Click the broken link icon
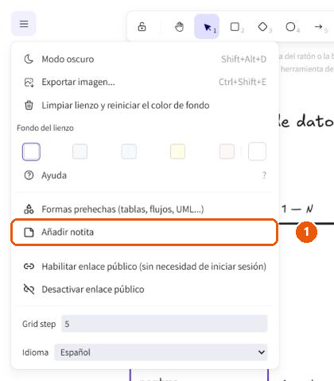Viewport: 334px width, 381px height. coord(29,289)
